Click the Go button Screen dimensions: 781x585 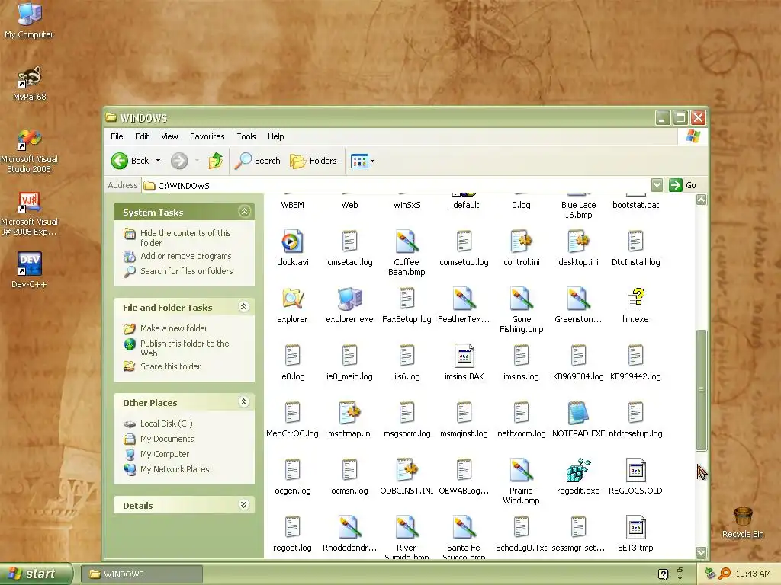click(683, 185)
